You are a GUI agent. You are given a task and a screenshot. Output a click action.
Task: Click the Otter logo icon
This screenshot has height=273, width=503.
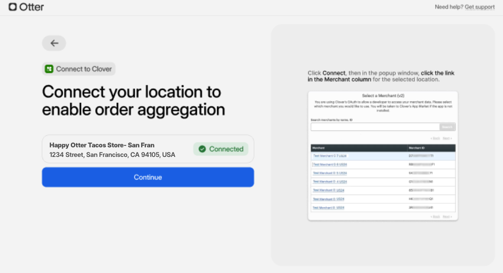[13, 7]
